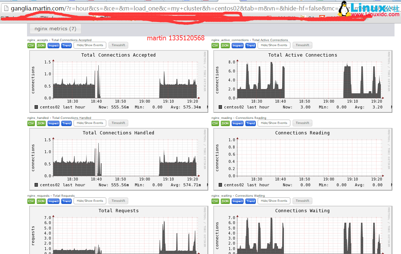Download CSV for Total Requests graph
The image size is (401, 254).
pyautogui.click(x=31, y=201)
